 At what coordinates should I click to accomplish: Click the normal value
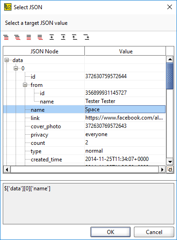(94, 151)
